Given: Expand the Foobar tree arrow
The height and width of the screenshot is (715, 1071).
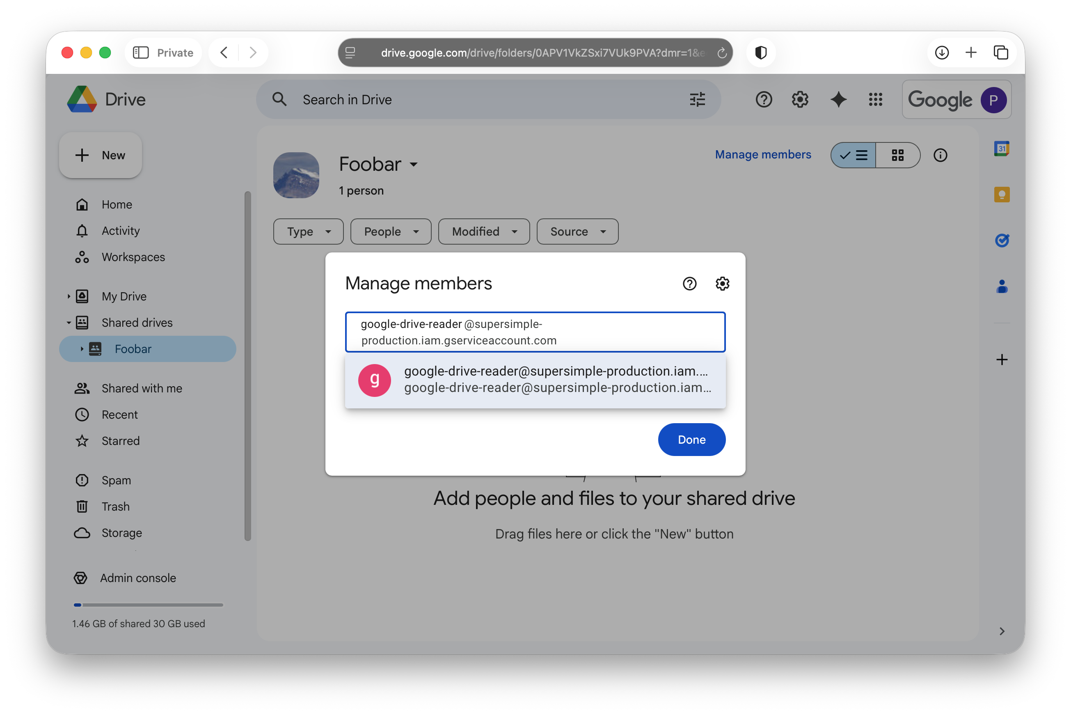Looking at the screenshot, I should coord(82,349).
